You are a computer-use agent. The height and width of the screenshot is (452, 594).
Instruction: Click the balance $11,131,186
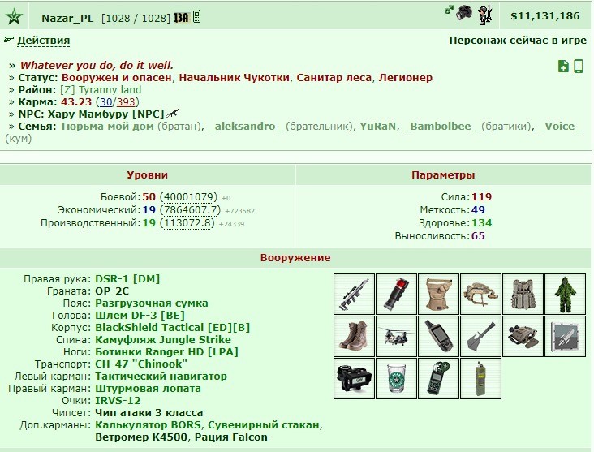(x=544, y=16)
